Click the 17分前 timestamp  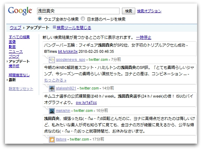[98, 139]
